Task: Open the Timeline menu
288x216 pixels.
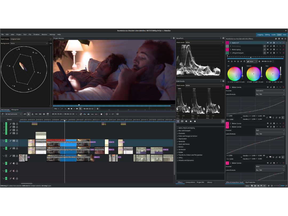Action: click(36, 34)
